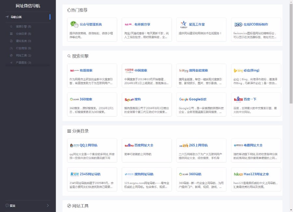The image size is (293, 212).
Task: Open the 搜网全能搜索 title link
Action: (x=199, y=70)
